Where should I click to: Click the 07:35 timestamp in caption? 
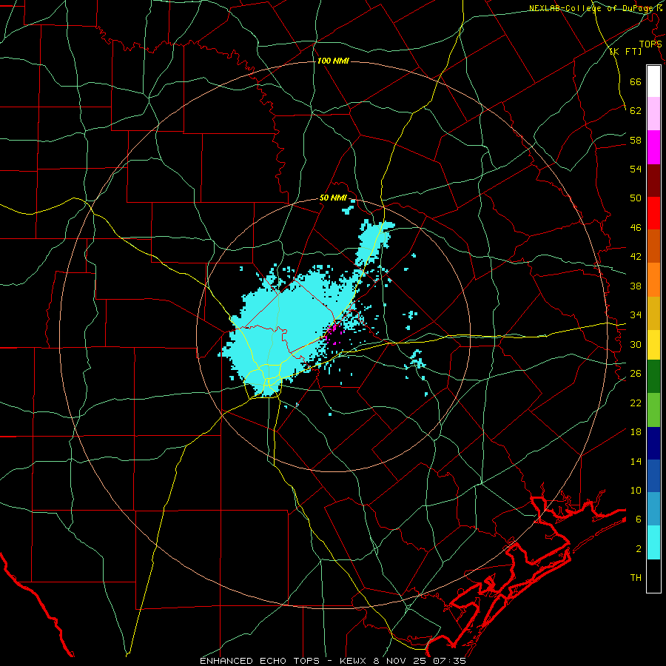[x=449, y=661]
